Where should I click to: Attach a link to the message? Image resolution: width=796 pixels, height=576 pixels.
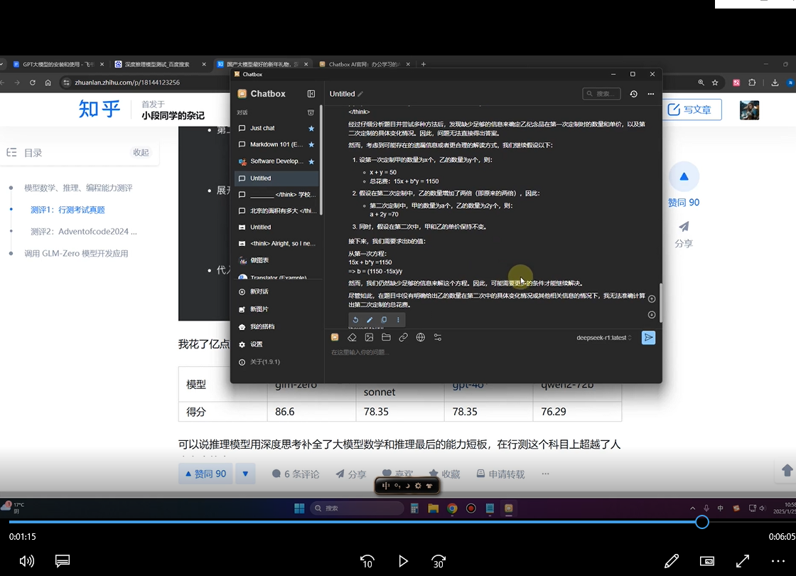pyautogui.click(x=404, y=337)
